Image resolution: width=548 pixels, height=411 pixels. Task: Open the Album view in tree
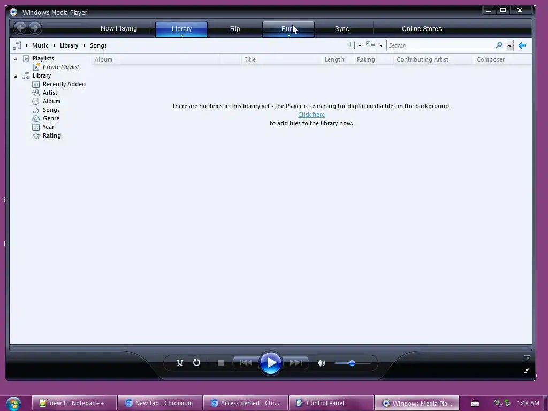click(x=51, y=101)
